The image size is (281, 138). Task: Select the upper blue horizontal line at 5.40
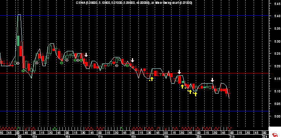[134, 16]
